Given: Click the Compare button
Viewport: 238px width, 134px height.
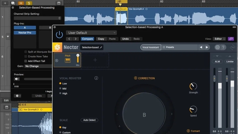Looking at the screenshot, I should pos(87,39).
